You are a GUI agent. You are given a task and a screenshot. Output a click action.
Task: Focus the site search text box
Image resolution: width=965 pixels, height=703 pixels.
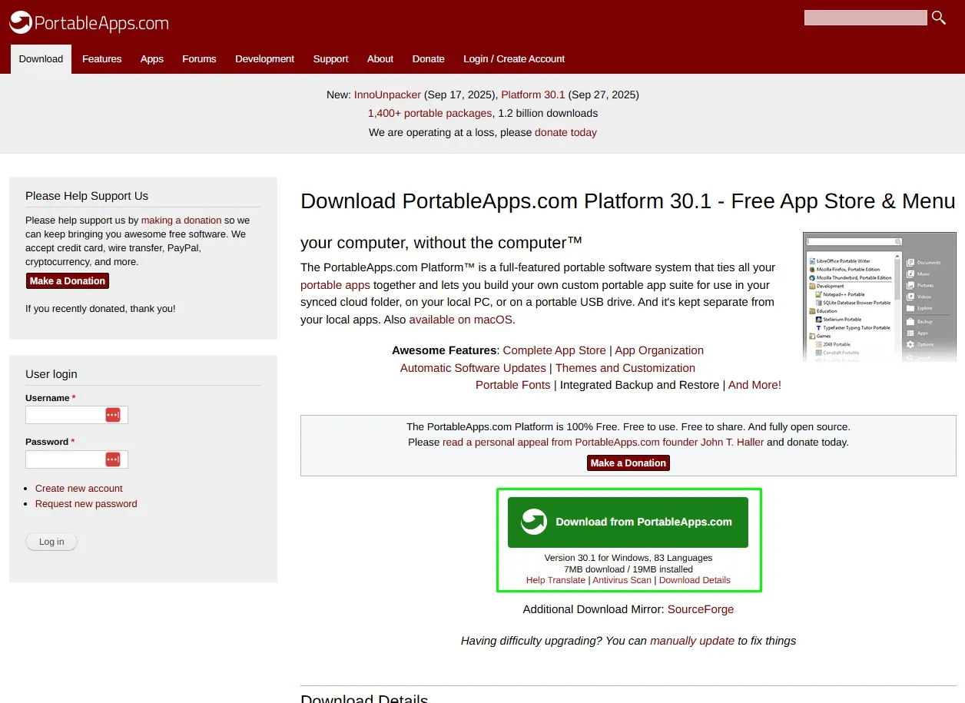click(866, 18)
